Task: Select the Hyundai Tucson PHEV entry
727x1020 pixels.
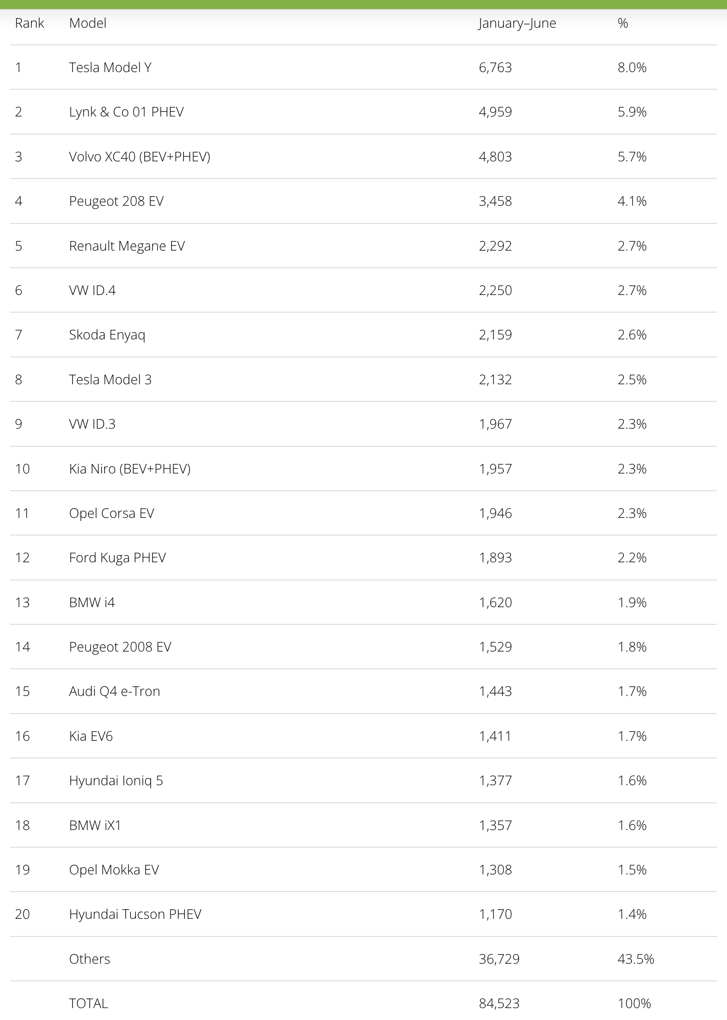Action: pyautogui.click(x=135, y=914)
